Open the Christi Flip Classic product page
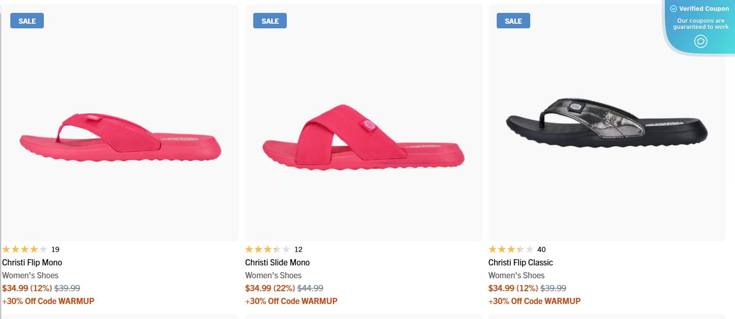Viewport: 735px width, 319px height. [x=520, y=262]
